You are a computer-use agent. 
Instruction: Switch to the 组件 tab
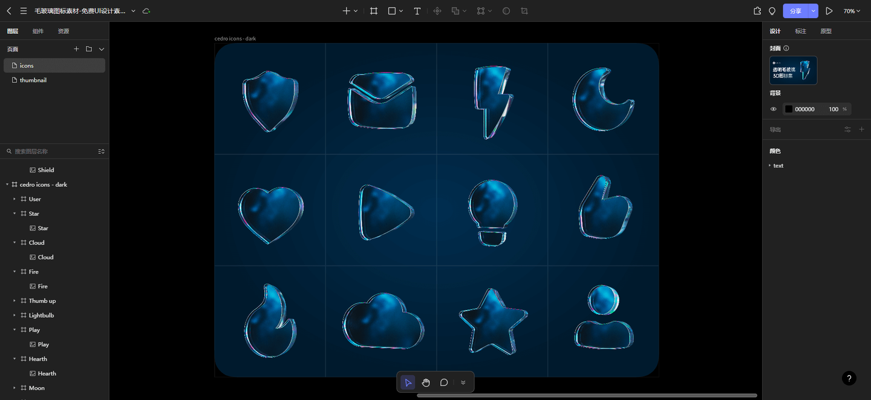[x=38, y=31]
